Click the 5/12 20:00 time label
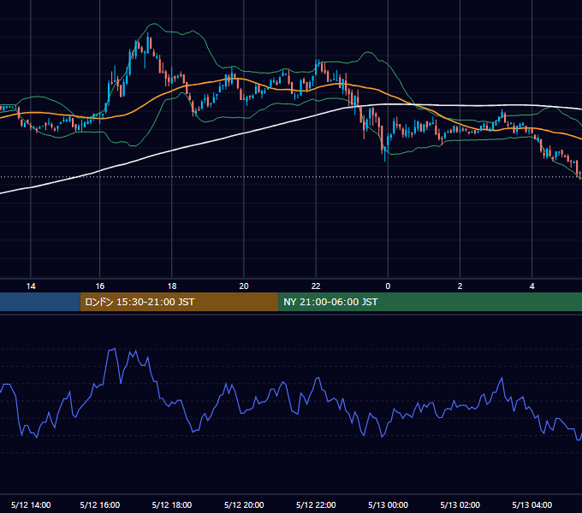The width and height of the screenshot is (582, 513). (x=244, y=504)
